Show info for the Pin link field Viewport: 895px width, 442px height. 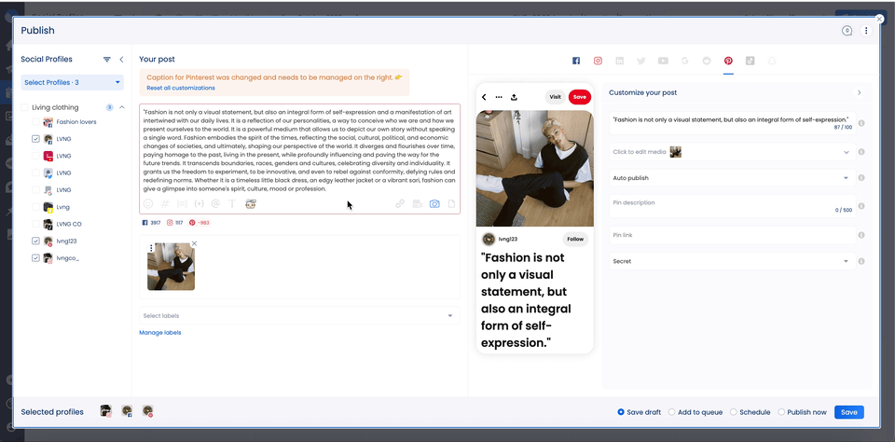[861, 235]
